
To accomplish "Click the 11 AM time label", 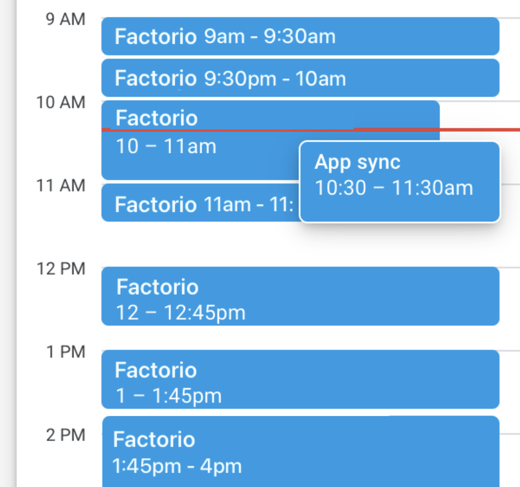I will 61,186.
